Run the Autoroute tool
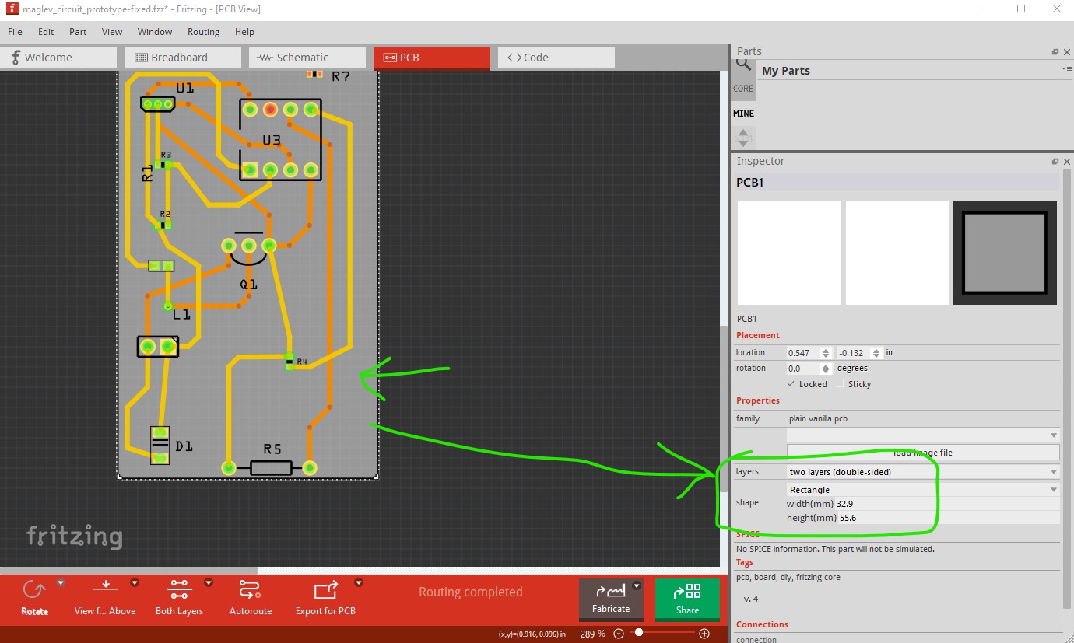This screenshot has width=1074, height=643. click(250, 590)
